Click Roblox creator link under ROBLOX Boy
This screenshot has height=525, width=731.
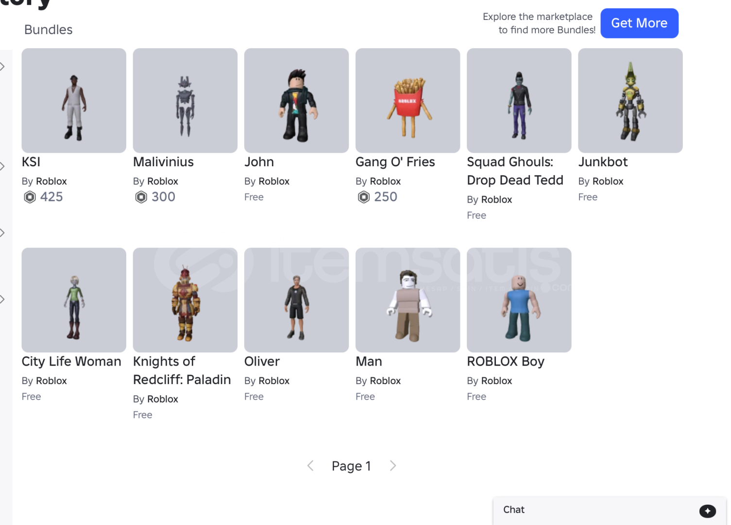point(496,381)
